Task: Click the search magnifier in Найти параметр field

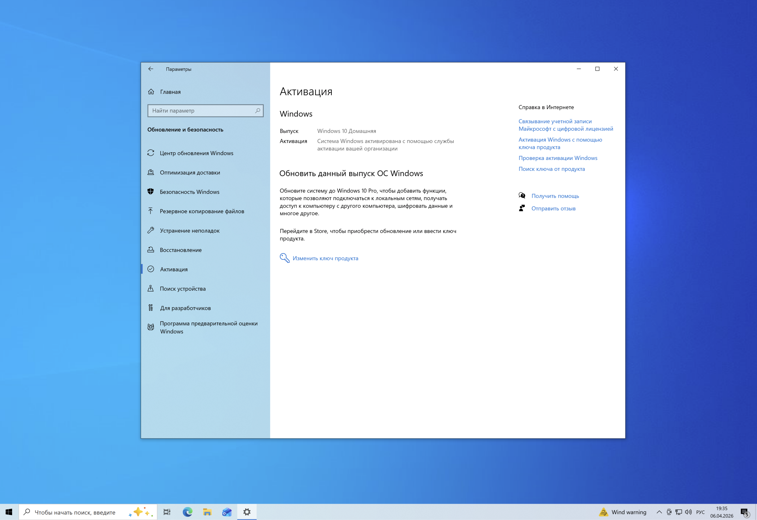Action: (x=258, y=111)
